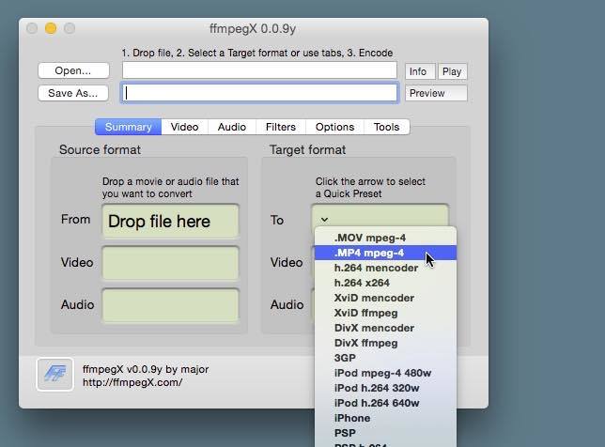Switch to the Summary tab

[x=128, y=127]
